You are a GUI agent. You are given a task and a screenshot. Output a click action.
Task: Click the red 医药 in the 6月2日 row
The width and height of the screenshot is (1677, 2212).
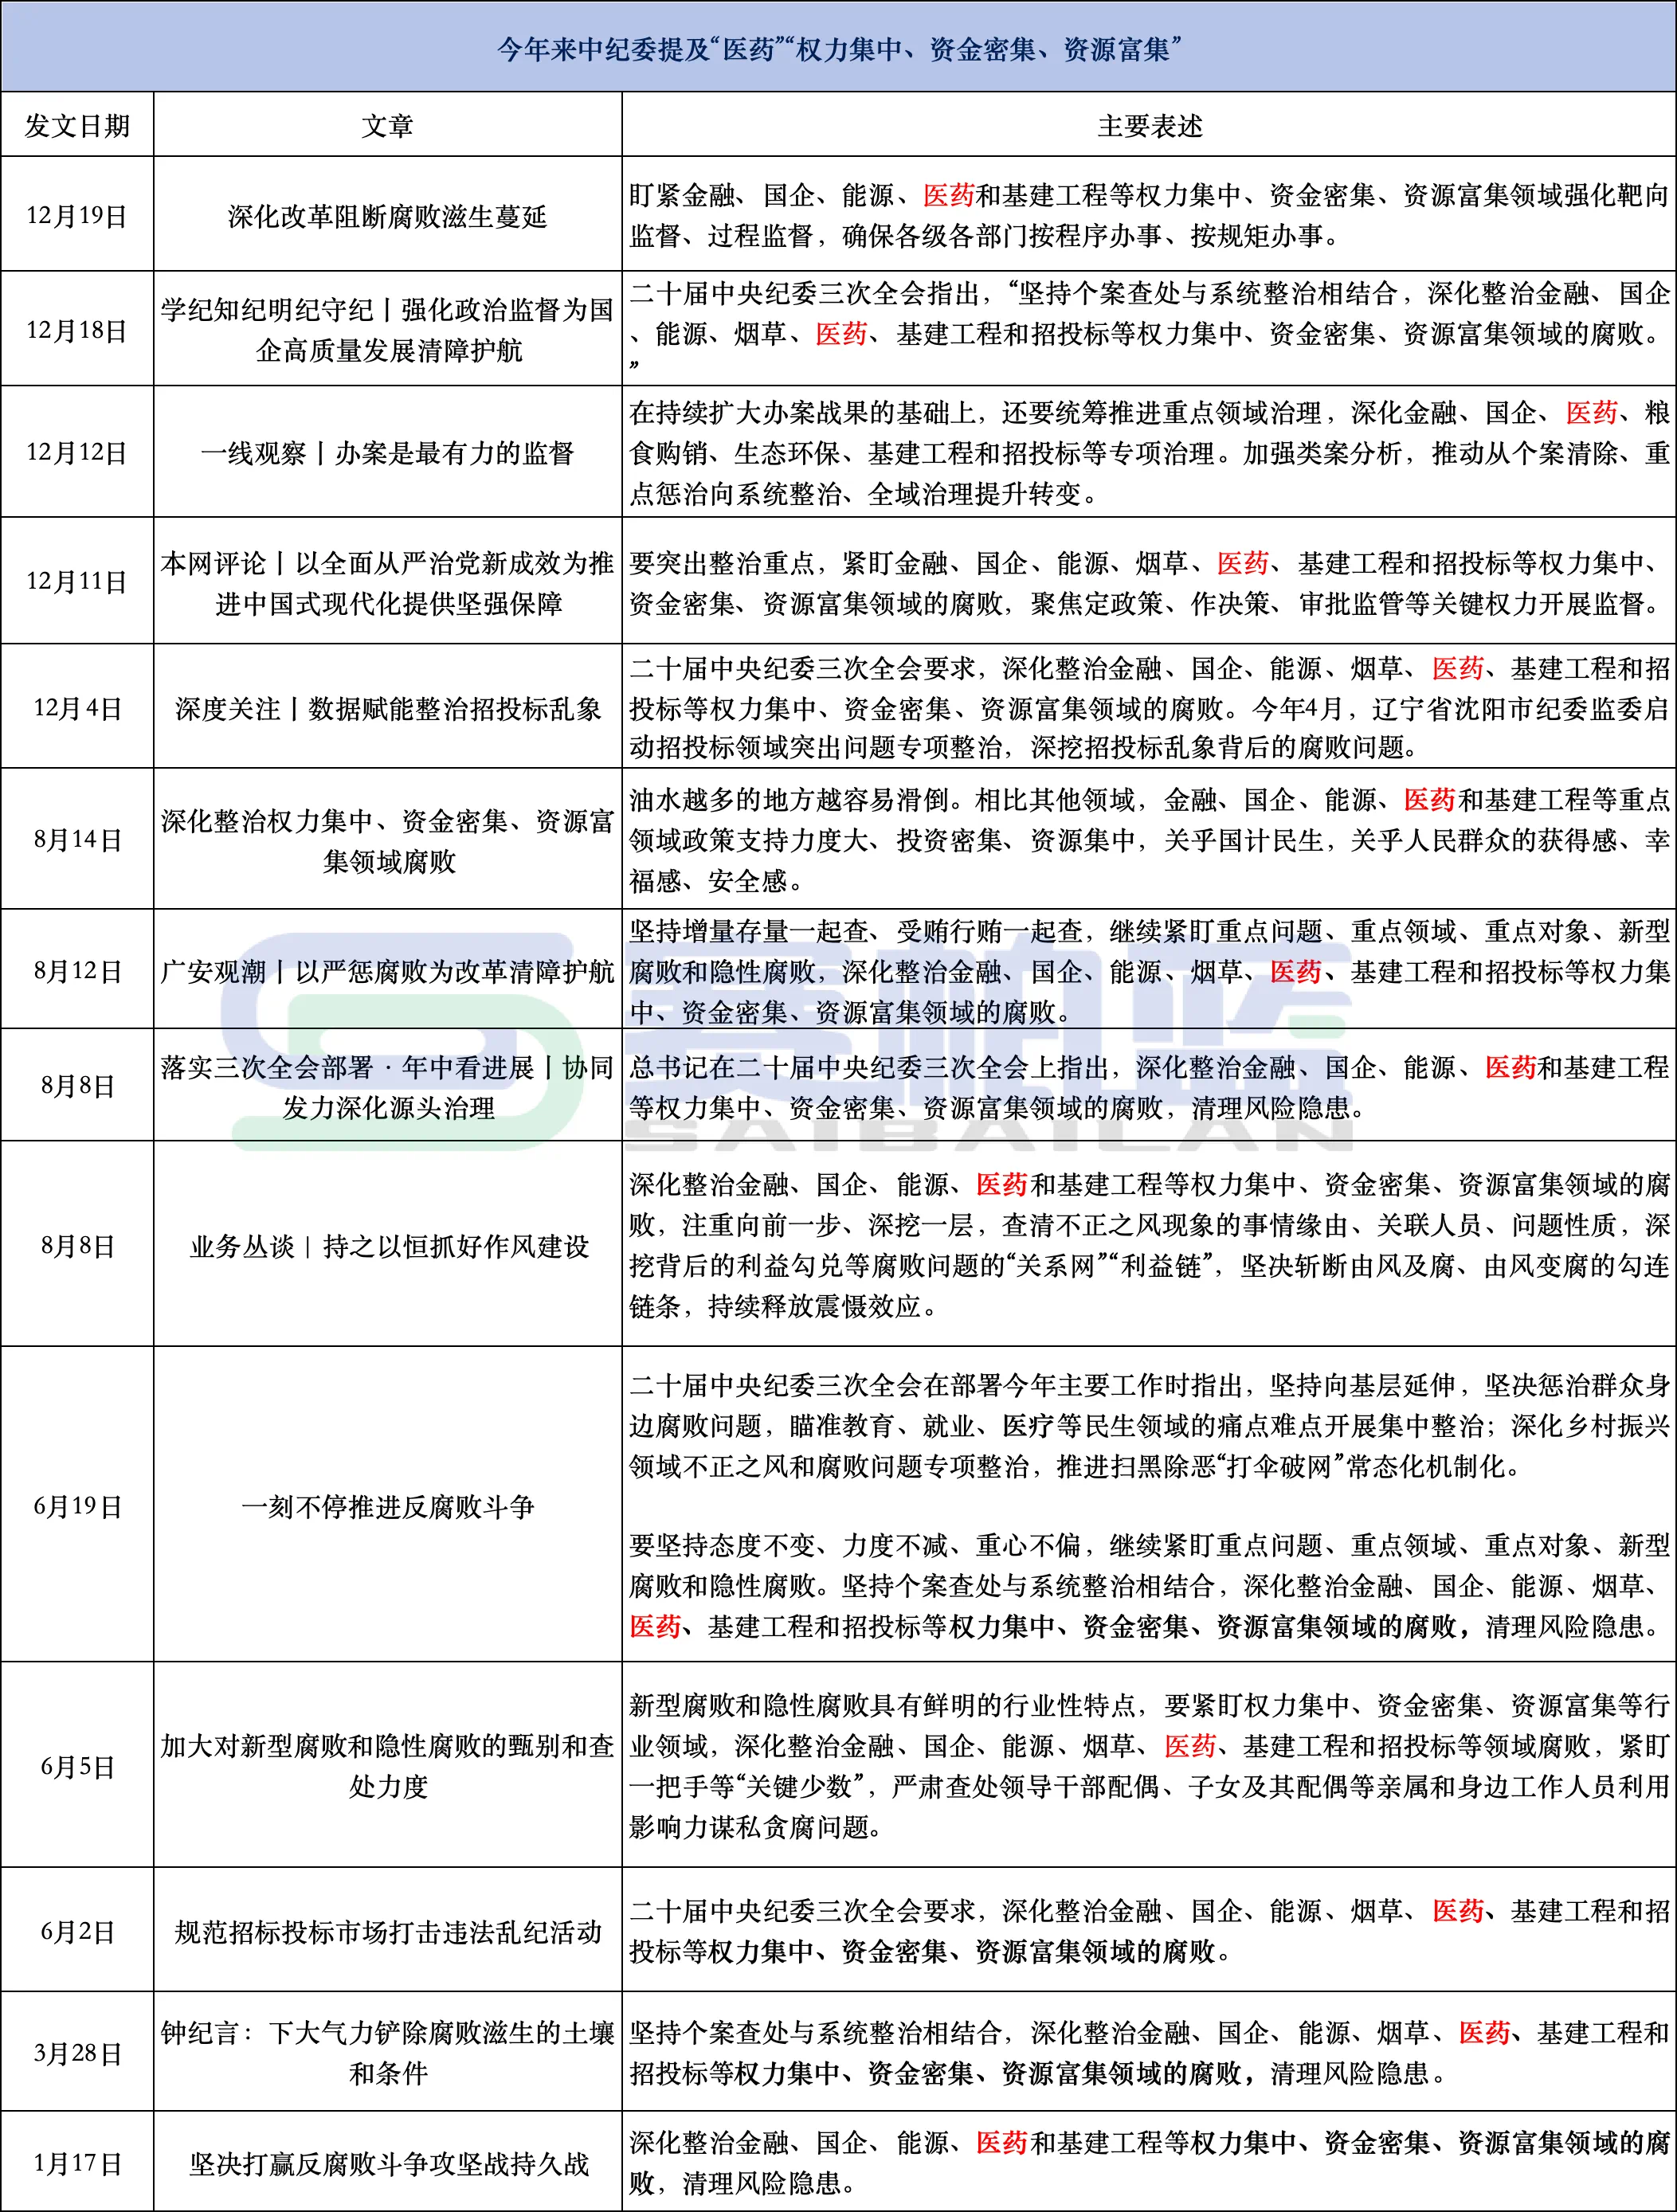click(1457, 1911)
